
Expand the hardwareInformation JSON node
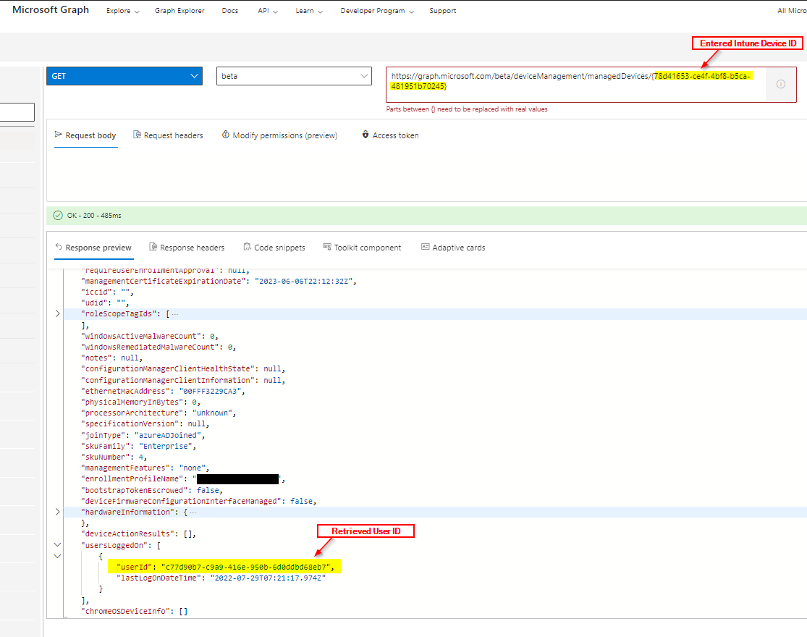pyautogui.click(x=58, y=512)
